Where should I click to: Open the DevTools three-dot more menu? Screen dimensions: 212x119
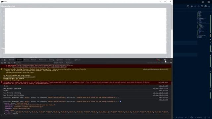pos(168,60)
